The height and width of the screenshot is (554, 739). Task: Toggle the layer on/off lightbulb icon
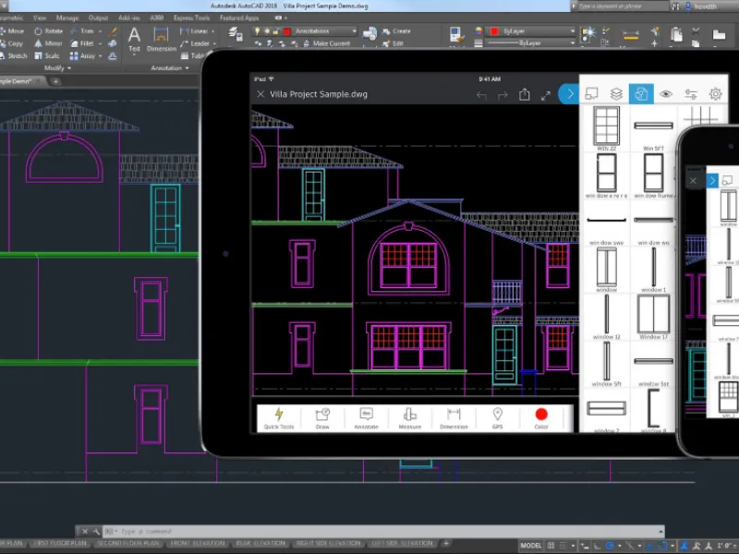[x=258, y=31]
